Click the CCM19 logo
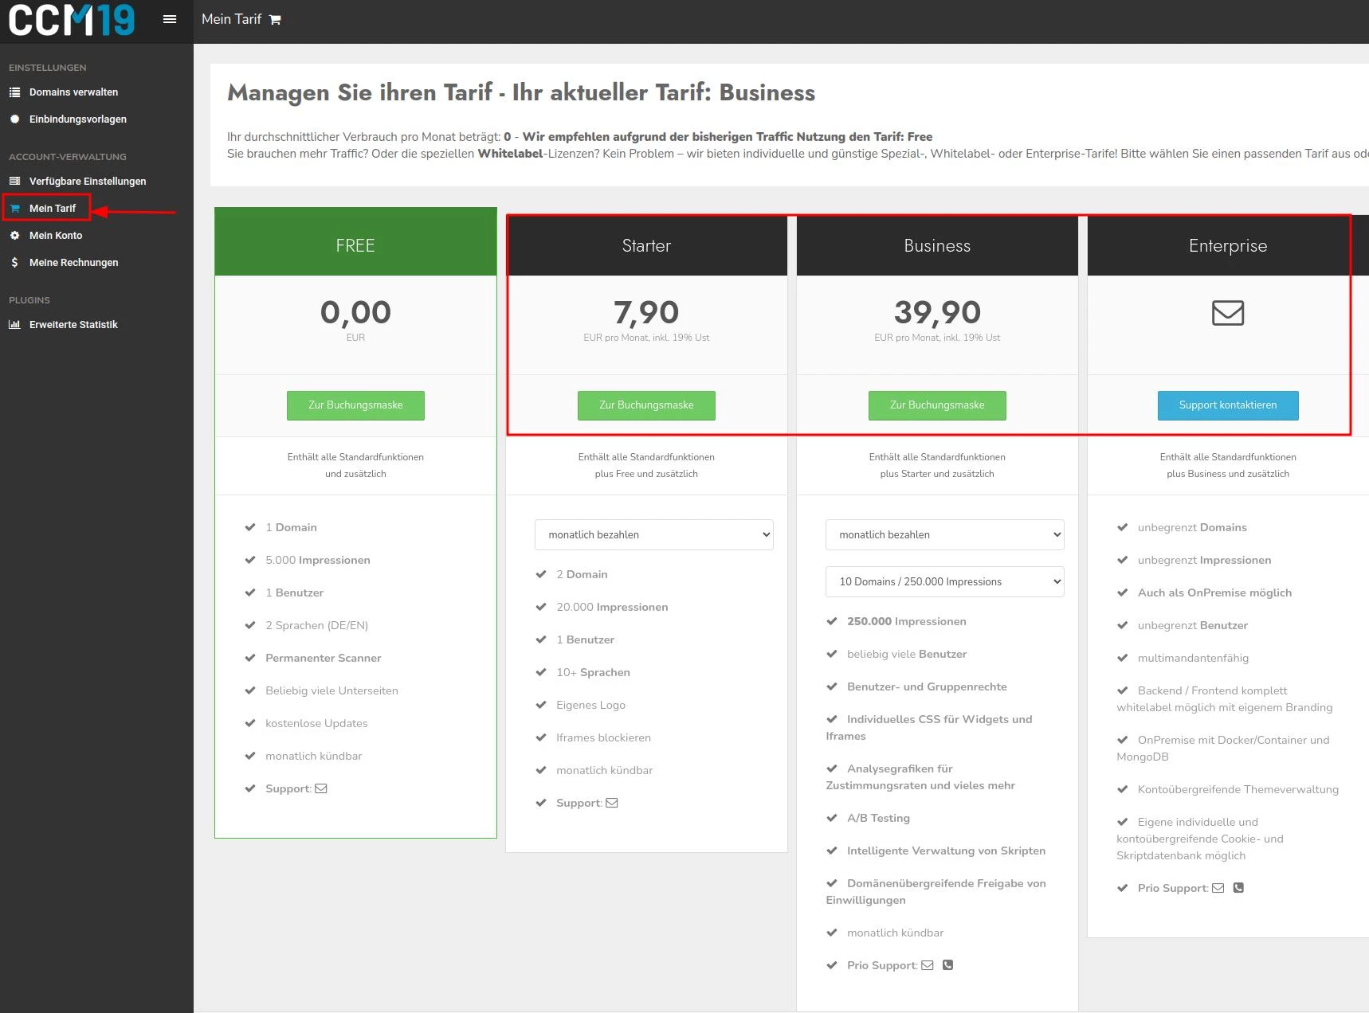The height and width of the screenshot is (1013, 1369). (72, 20)
